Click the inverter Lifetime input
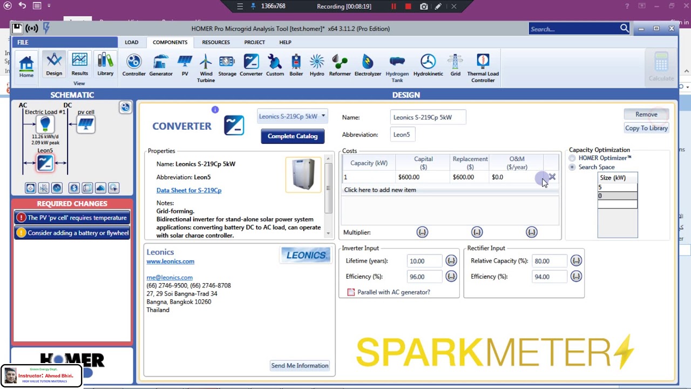The width and height of the screenshot is (691, 389). (x=424, y=261)
